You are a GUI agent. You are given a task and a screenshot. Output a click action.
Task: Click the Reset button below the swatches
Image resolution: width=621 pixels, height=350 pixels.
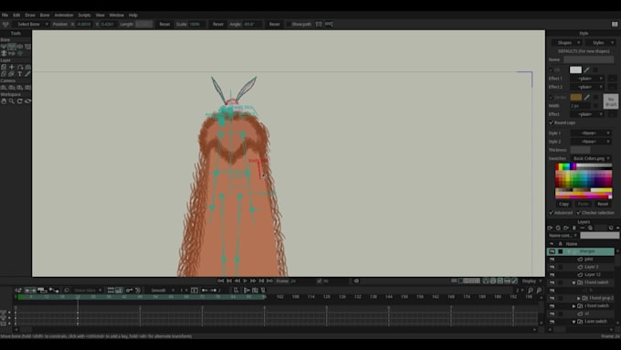coord(603,204)
